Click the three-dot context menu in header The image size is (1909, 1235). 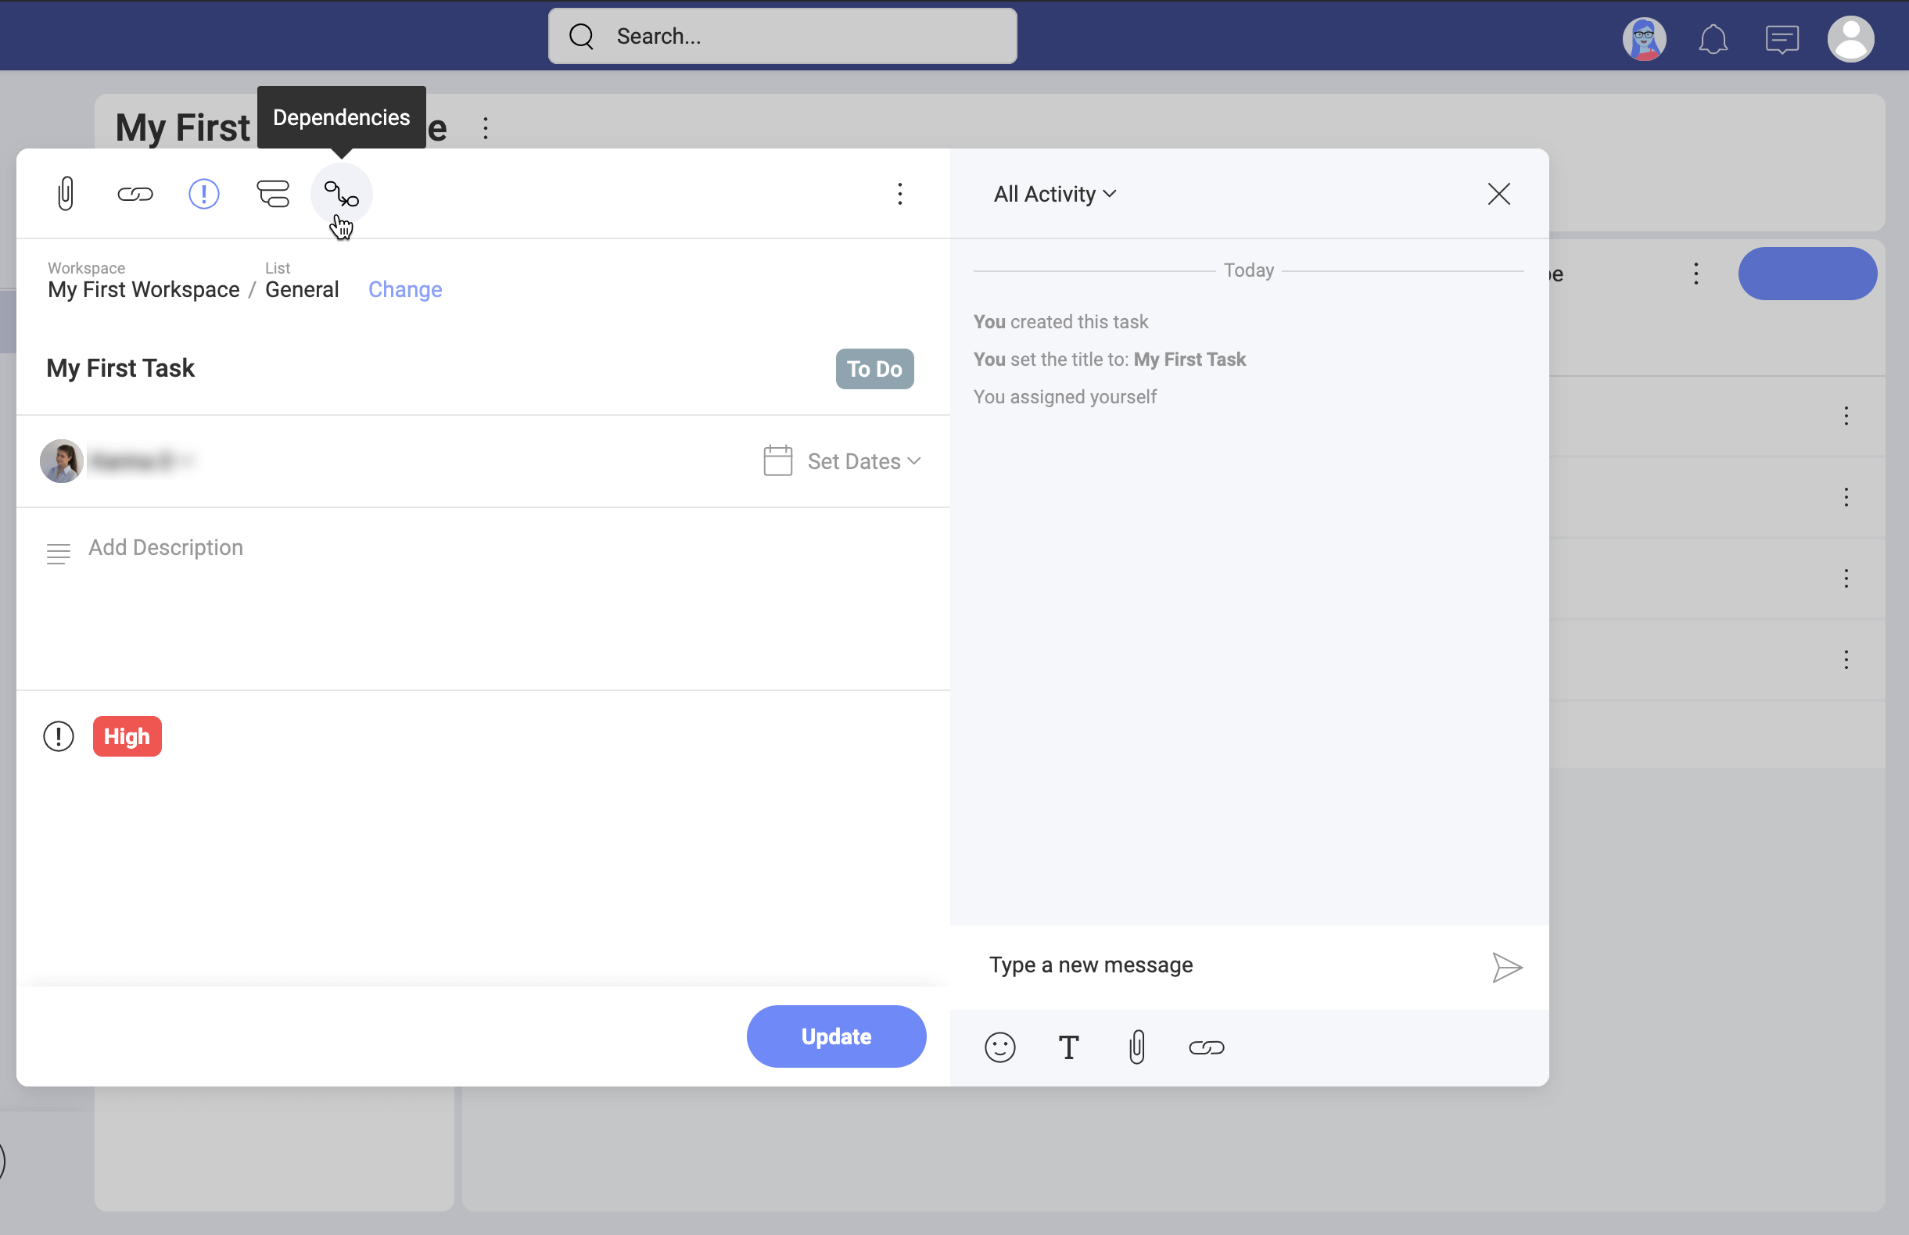click(x=900, y=193)
